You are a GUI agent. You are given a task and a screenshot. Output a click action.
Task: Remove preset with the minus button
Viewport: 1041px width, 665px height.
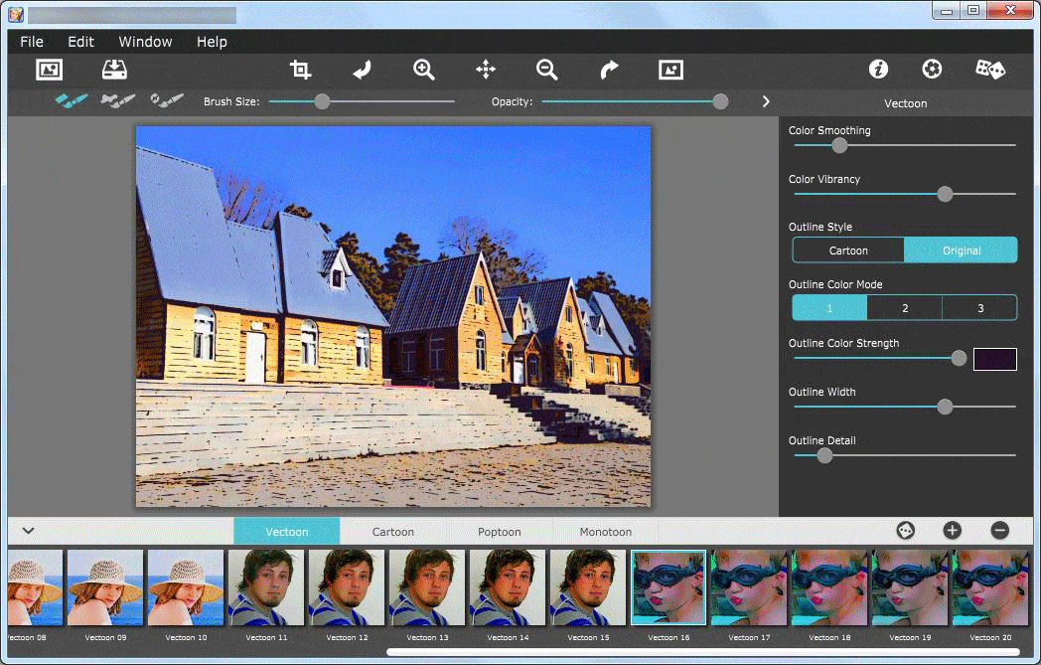[x=998, y=531]
